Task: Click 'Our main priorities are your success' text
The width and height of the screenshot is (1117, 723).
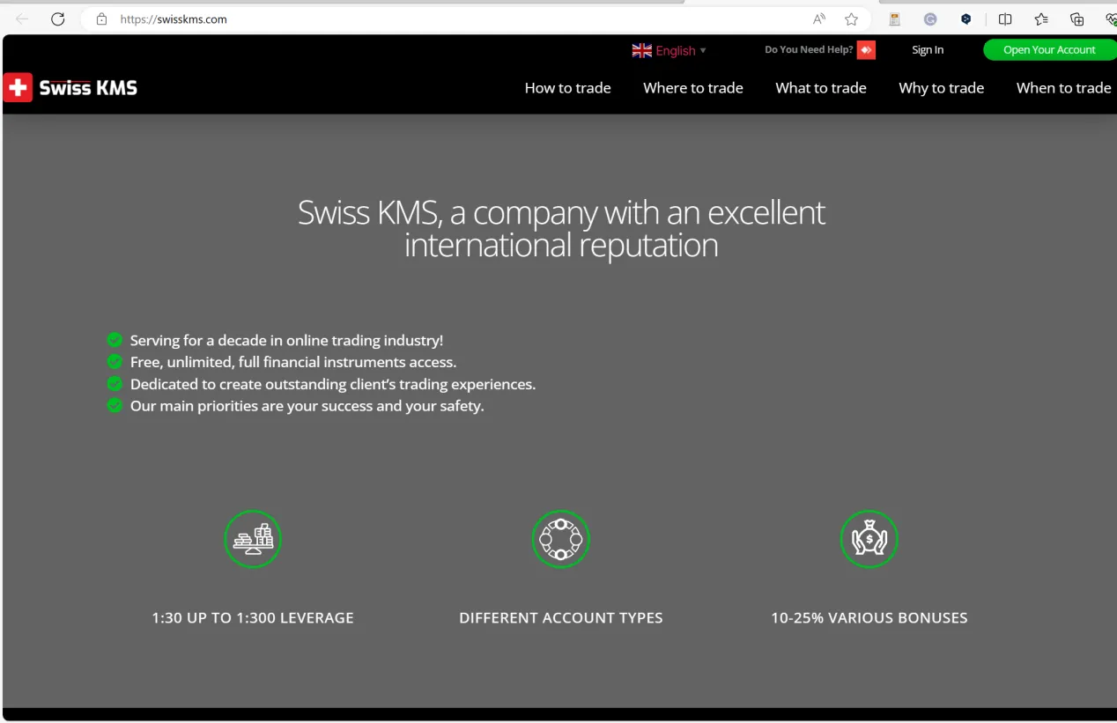Action: [x=307, y=406]
